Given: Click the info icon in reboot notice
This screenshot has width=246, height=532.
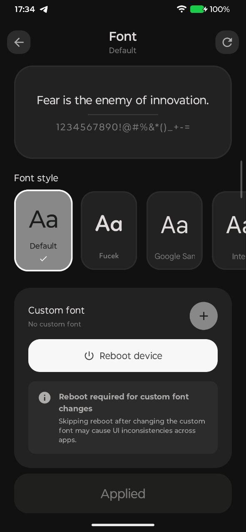Looking at the screenshot, I should (x=45, y=397).
